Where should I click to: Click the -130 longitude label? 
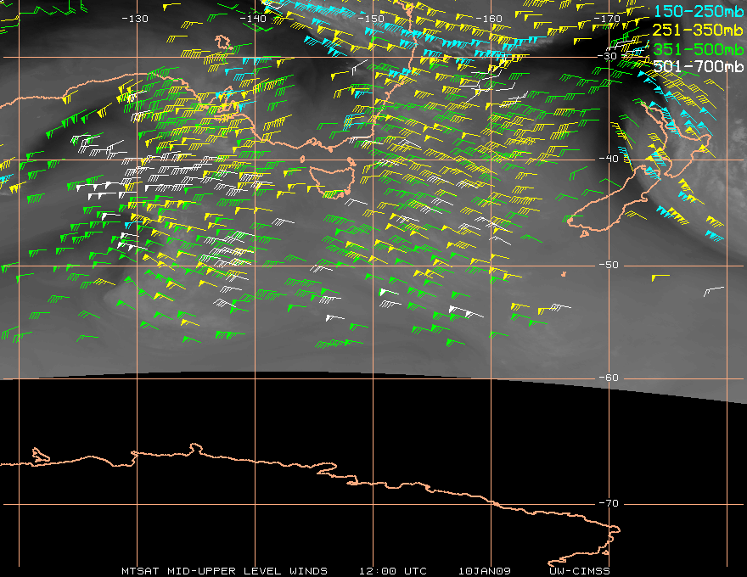135,19
